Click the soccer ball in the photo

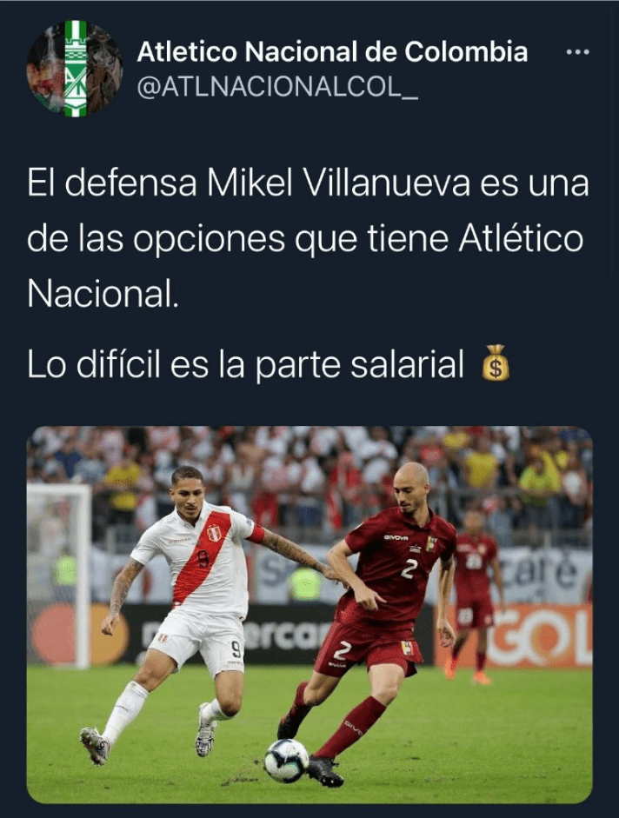coord(286,761)
